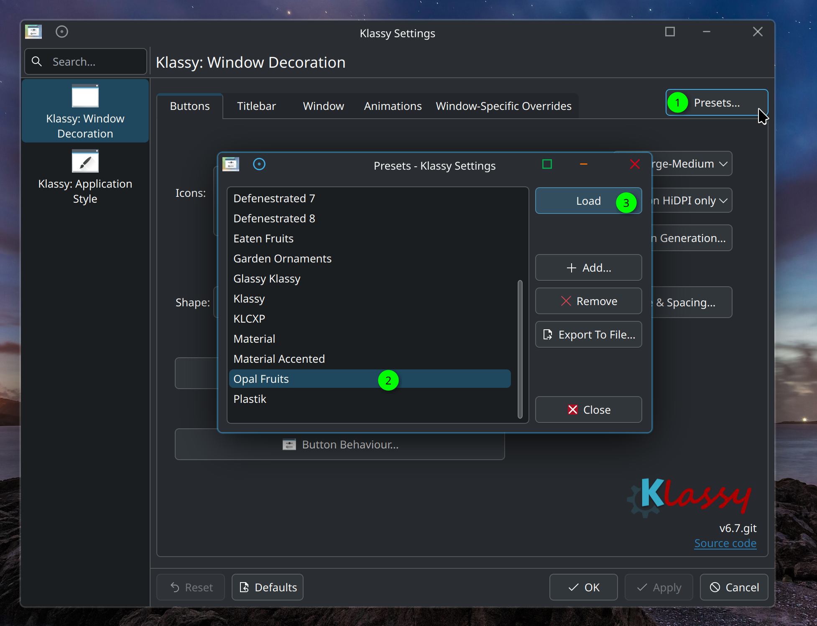Select the Defenestrated 8 preset
This screenshot has width=817, height=626.
tap(370, 219)
